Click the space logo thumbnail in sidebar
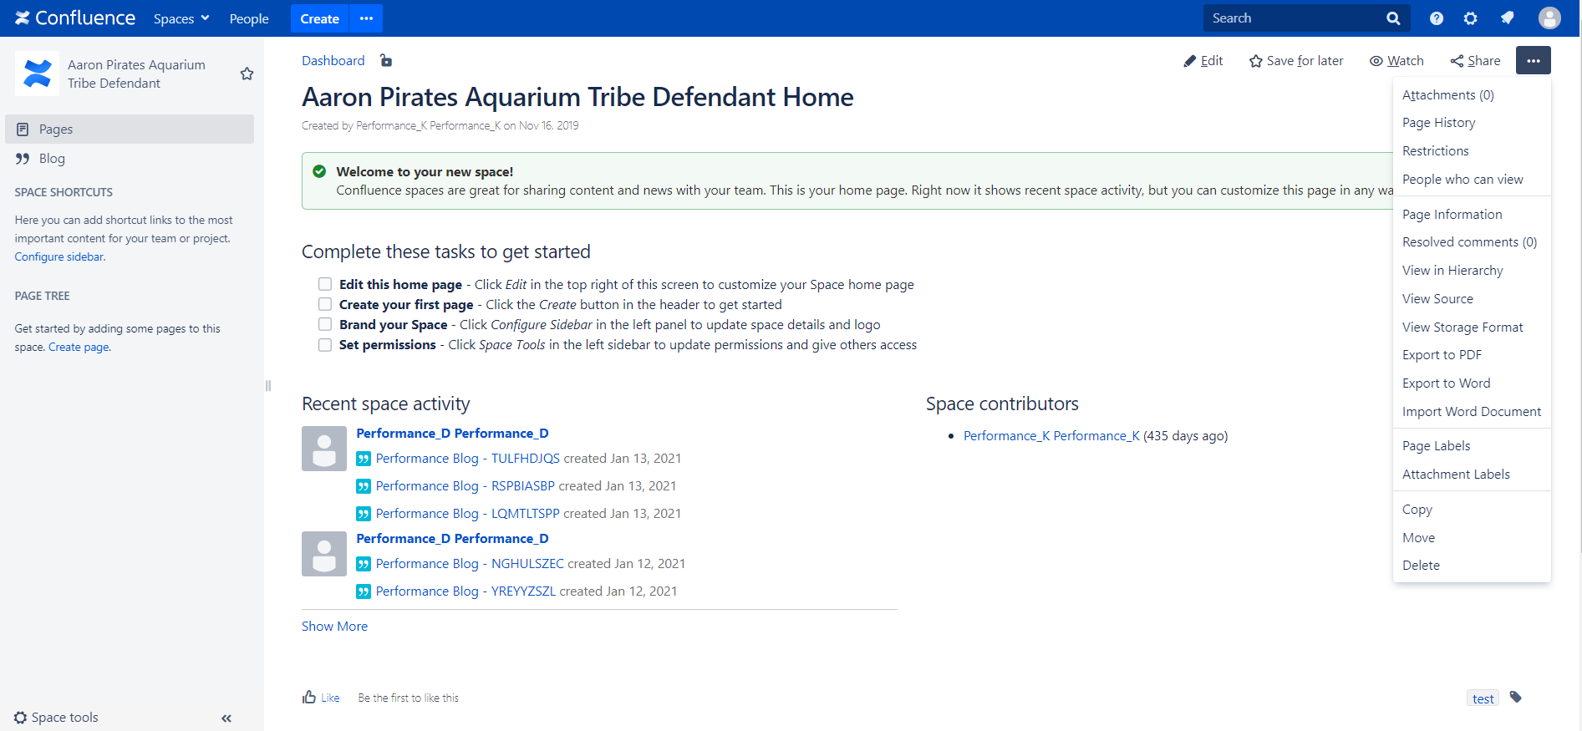 click(x=37, y=74)
